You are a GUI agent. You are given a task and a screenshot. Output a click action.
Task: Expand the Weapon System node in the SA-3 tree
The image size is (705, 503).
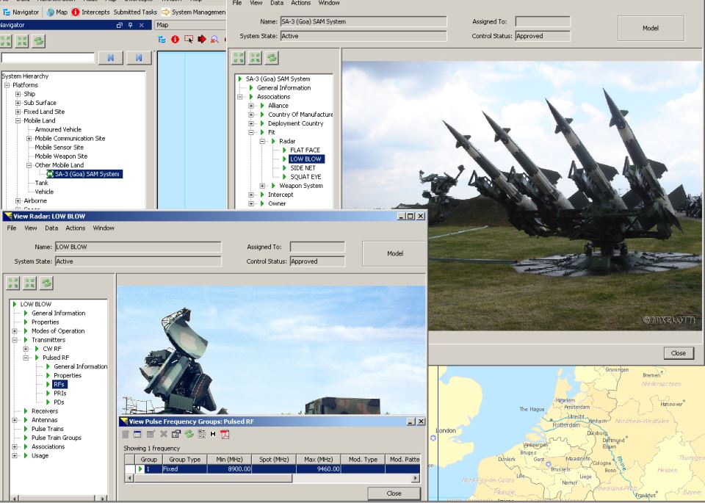click(x=263, y=185)
